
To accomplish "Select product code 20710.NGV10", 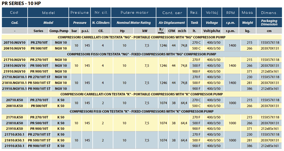I will (x=15, y=43).
